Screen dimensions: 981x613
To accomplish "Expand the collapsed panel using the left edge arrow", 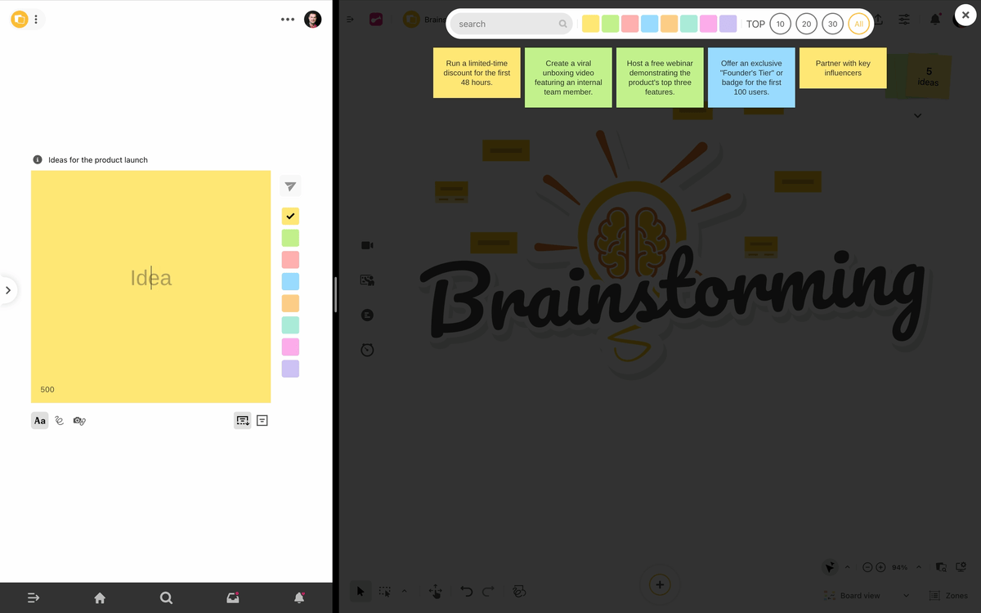I will (8, 289).
